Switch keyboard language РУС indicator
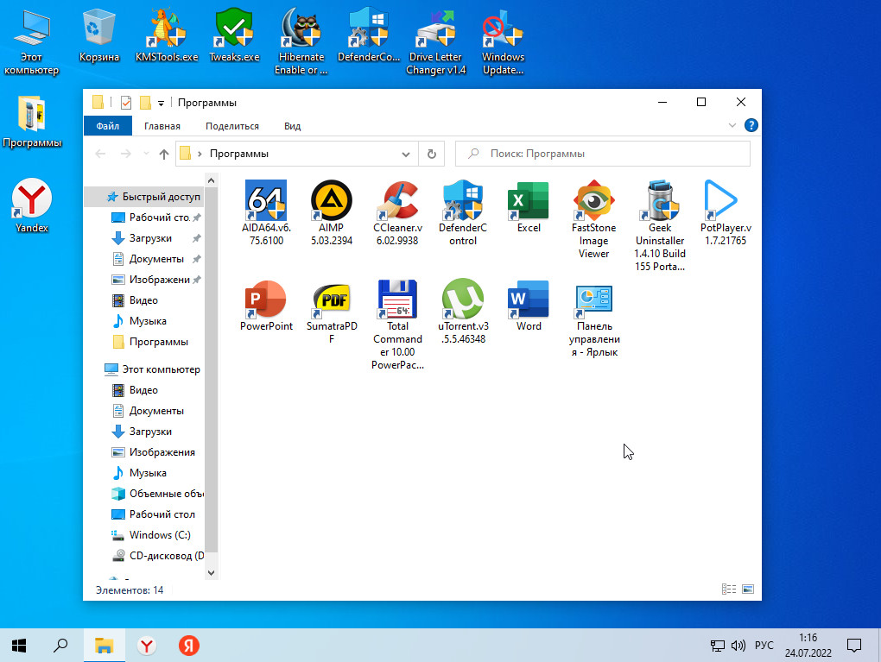 tap(764, 646)
